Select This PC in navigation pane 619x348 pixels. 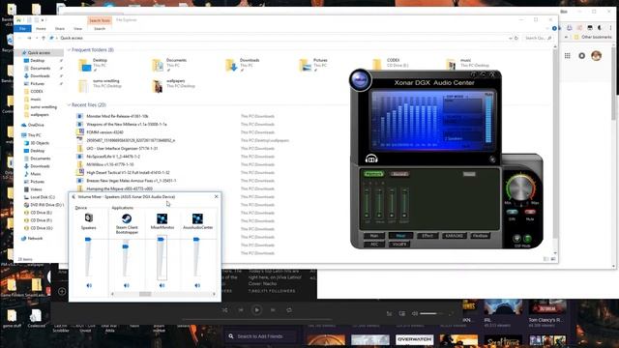tap(34, 135)
